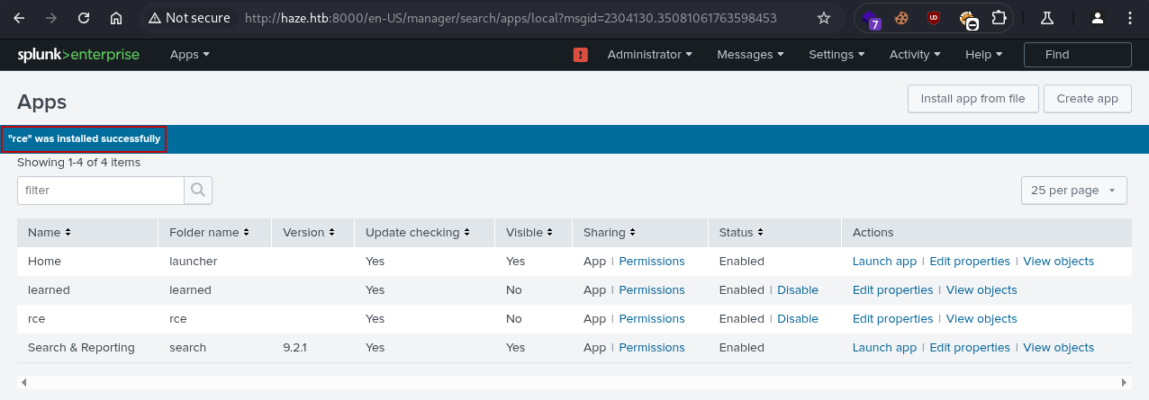Disable the learned app
The height and width of the screenshot is (400, 1149).
coord(797,290)
